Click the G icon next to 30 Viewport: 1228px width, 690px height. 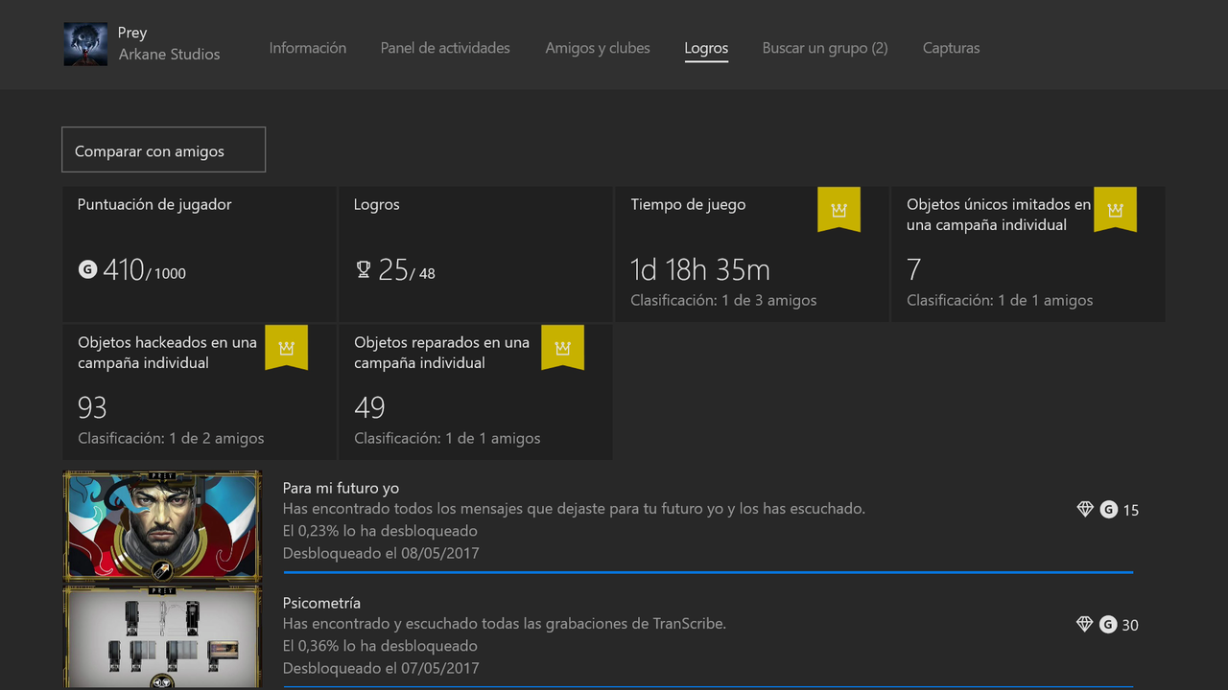pos(1109,625)
